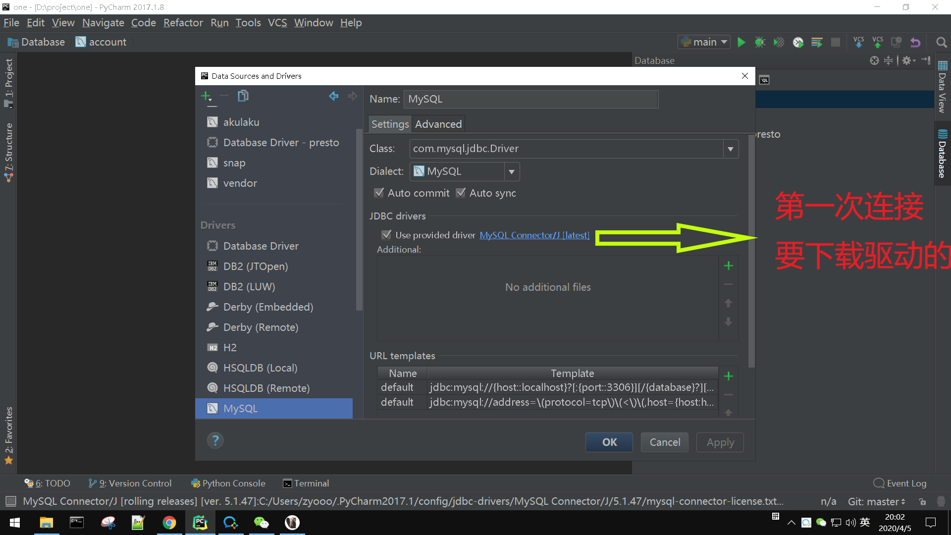Toggle the Auto commit checkbox
This screenshot has width=951, height=535.
379,193
